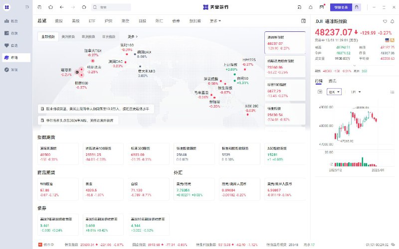
Task: Open the compass discover icon in the sidebar
Action: (x=7, y=70)
